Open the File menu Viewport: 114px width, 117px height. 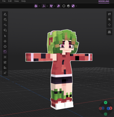4,1
